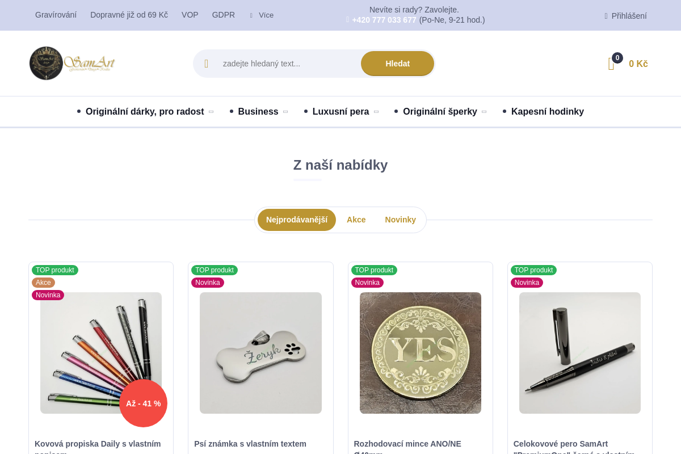Expand Luxusní pera submenu arrow
The height and width of the screenshot is (454, 681).
coord(376,112)
